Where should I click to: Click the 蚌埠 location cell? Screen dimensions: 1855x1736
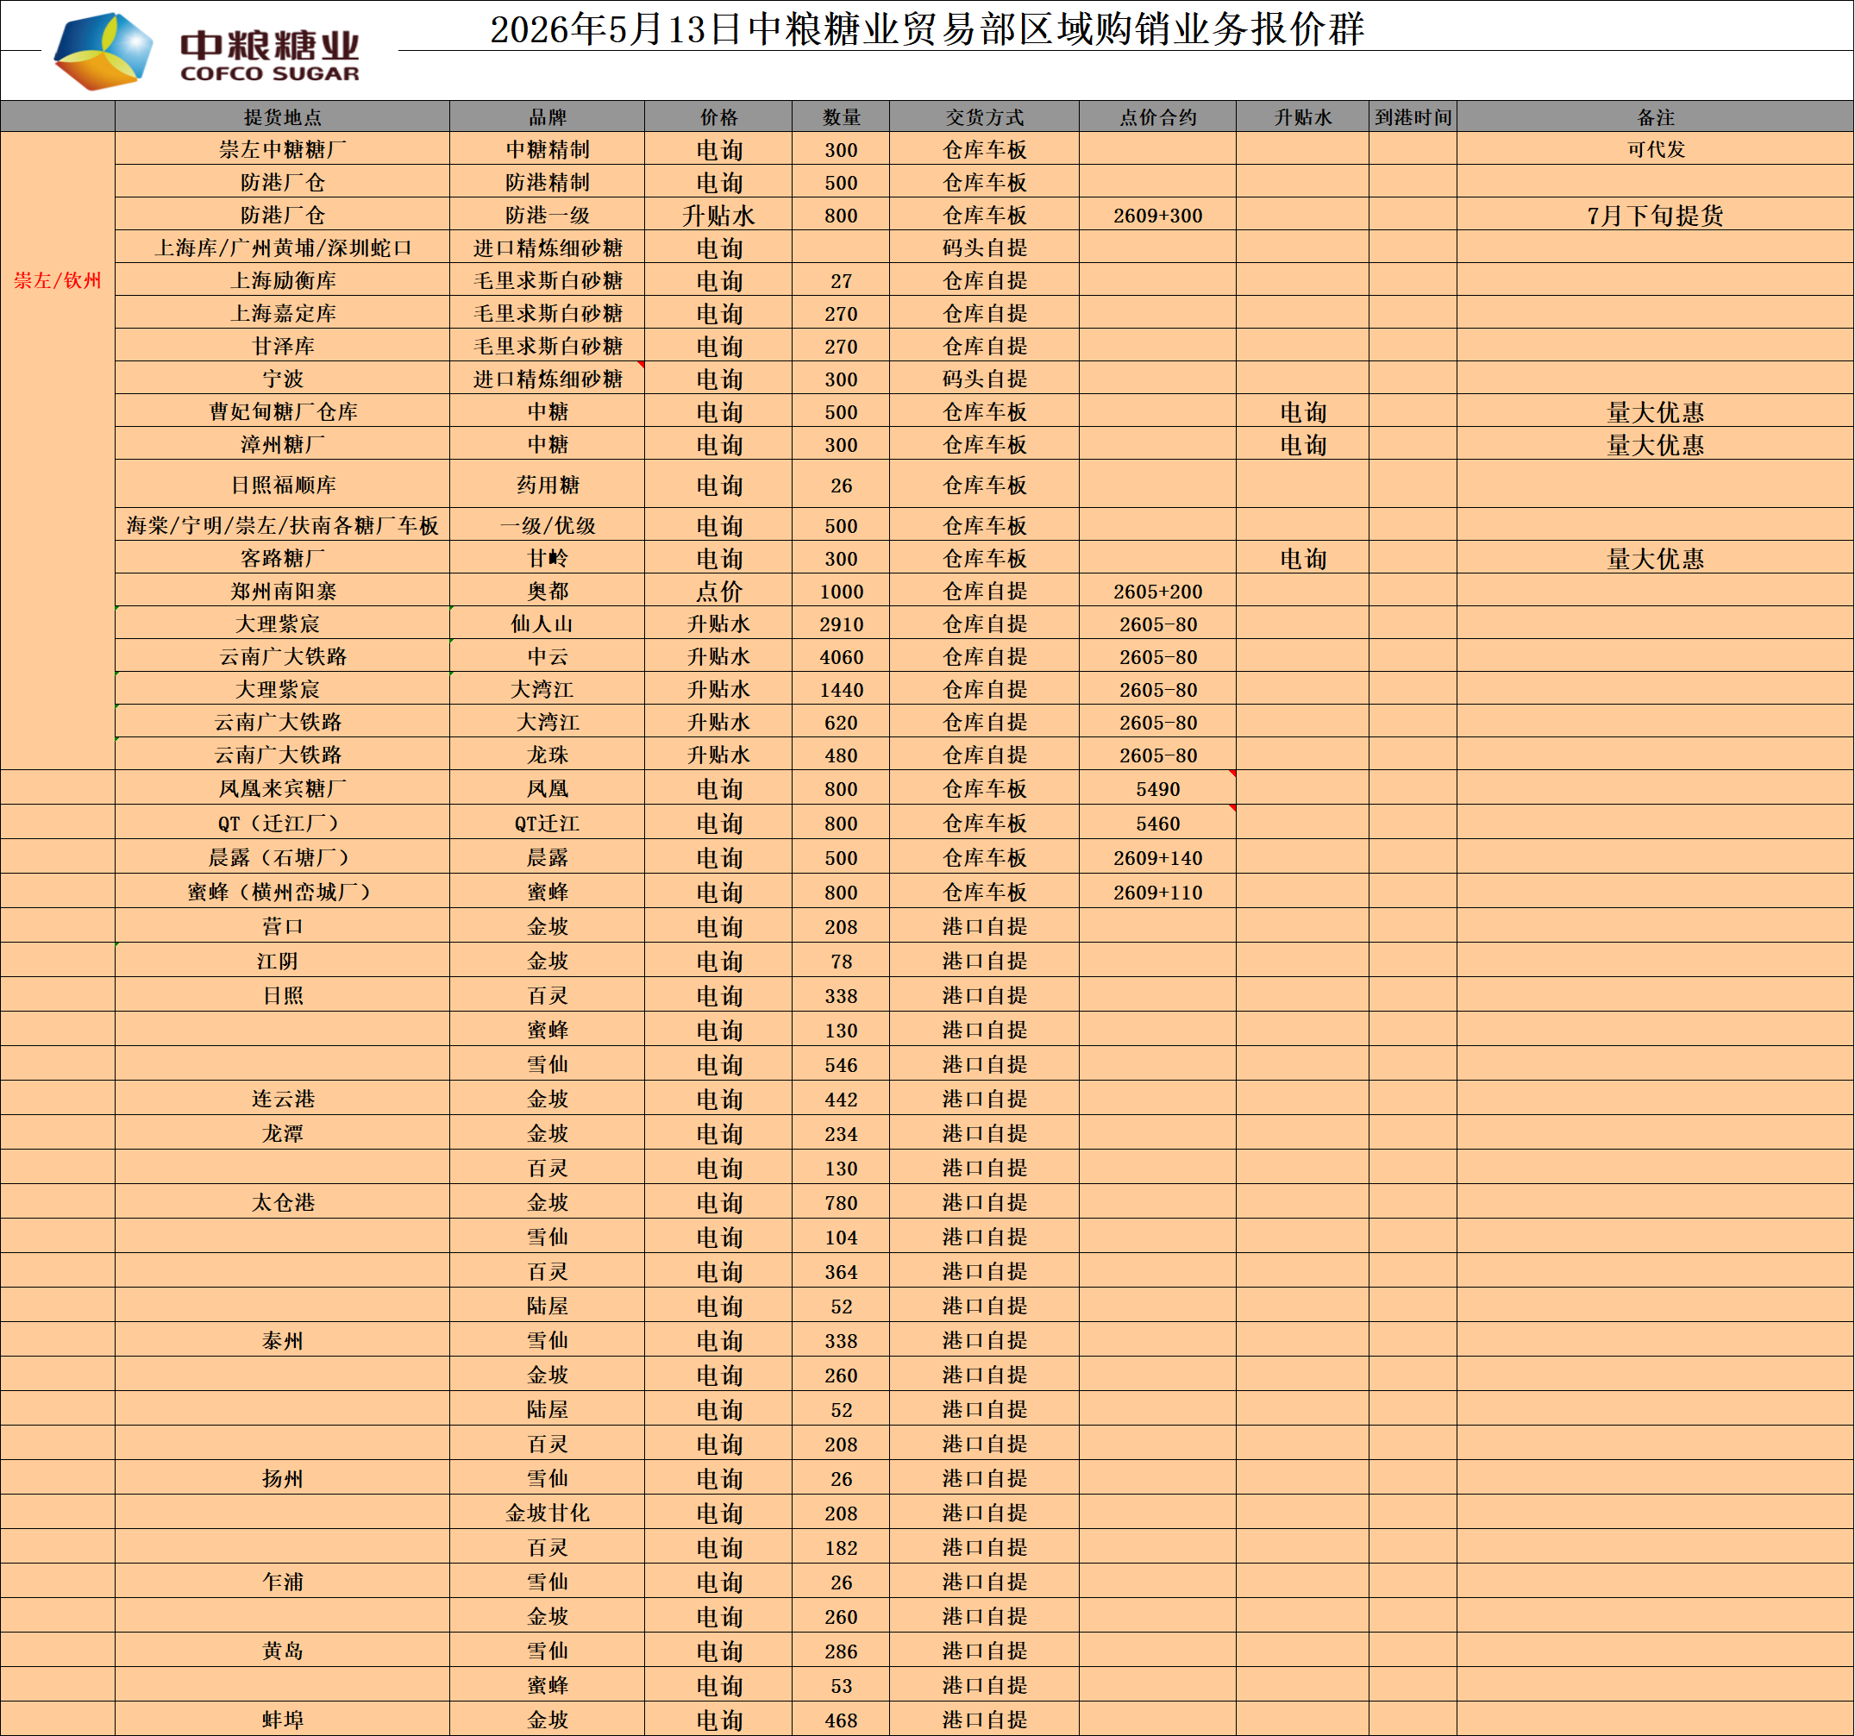pos(283,1720)
